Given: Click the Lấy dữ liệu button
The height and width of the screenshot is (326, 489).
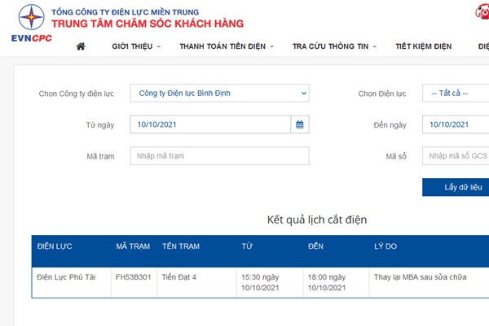Looking at the screenshot, I should [456, 187].
